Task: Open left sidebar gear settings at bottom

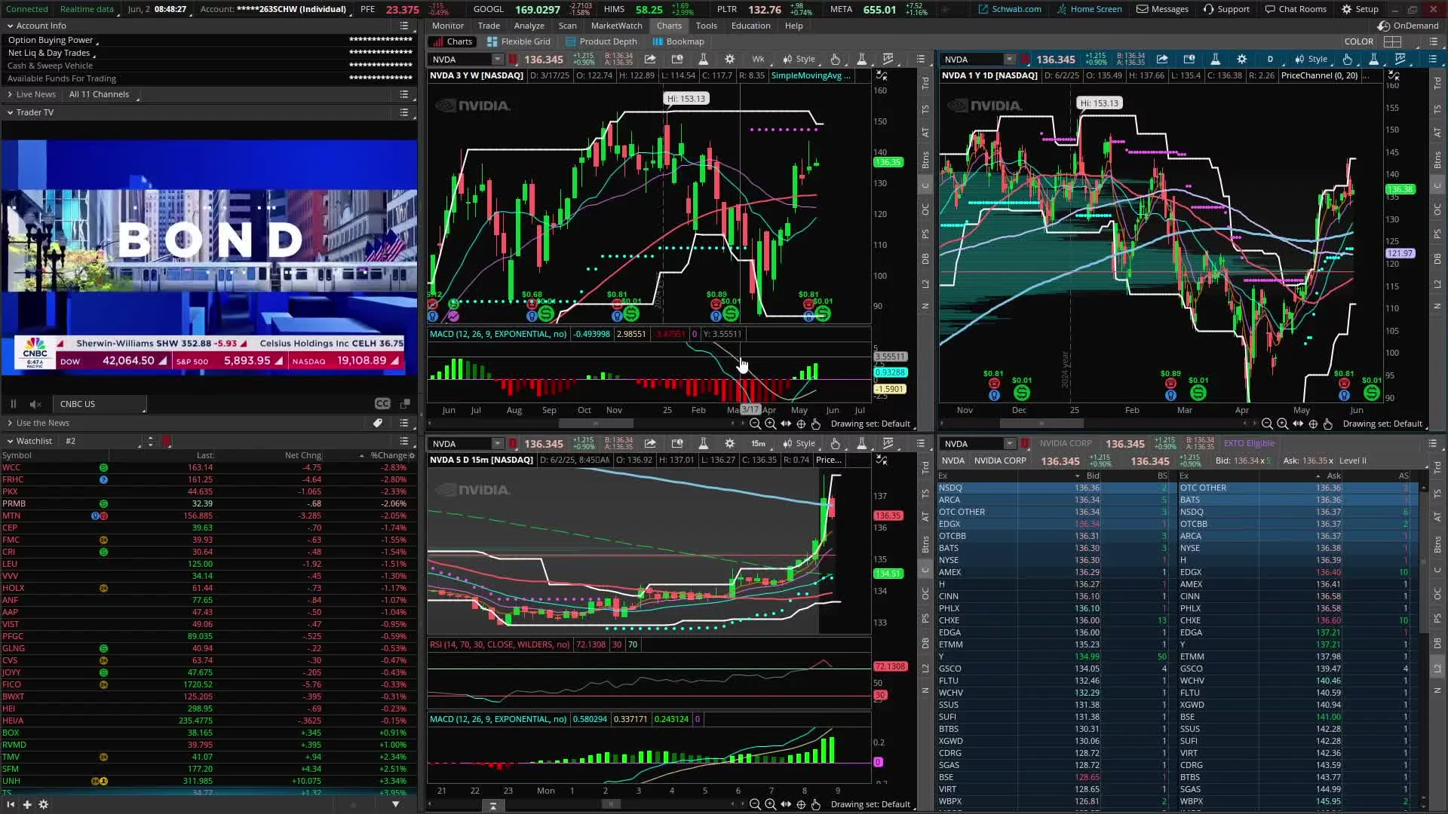Action: pyautogui.click(x=43, y=804)
